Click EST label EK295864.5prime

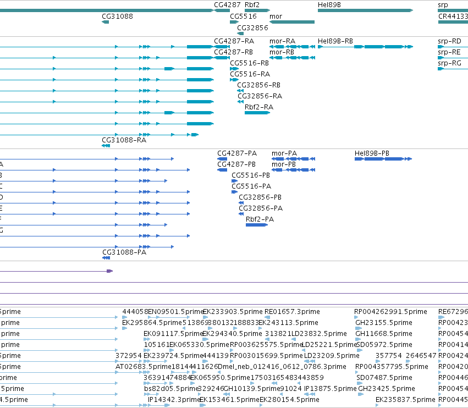152,323
